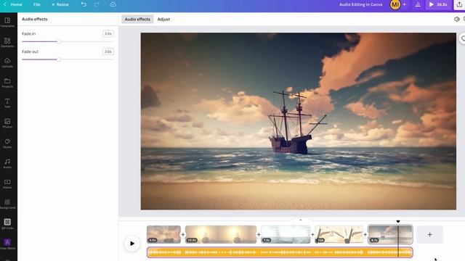Add transition between second and third clips
Image resolution: width=465 pixels, height=261 pixels.
tap(259, 234)
